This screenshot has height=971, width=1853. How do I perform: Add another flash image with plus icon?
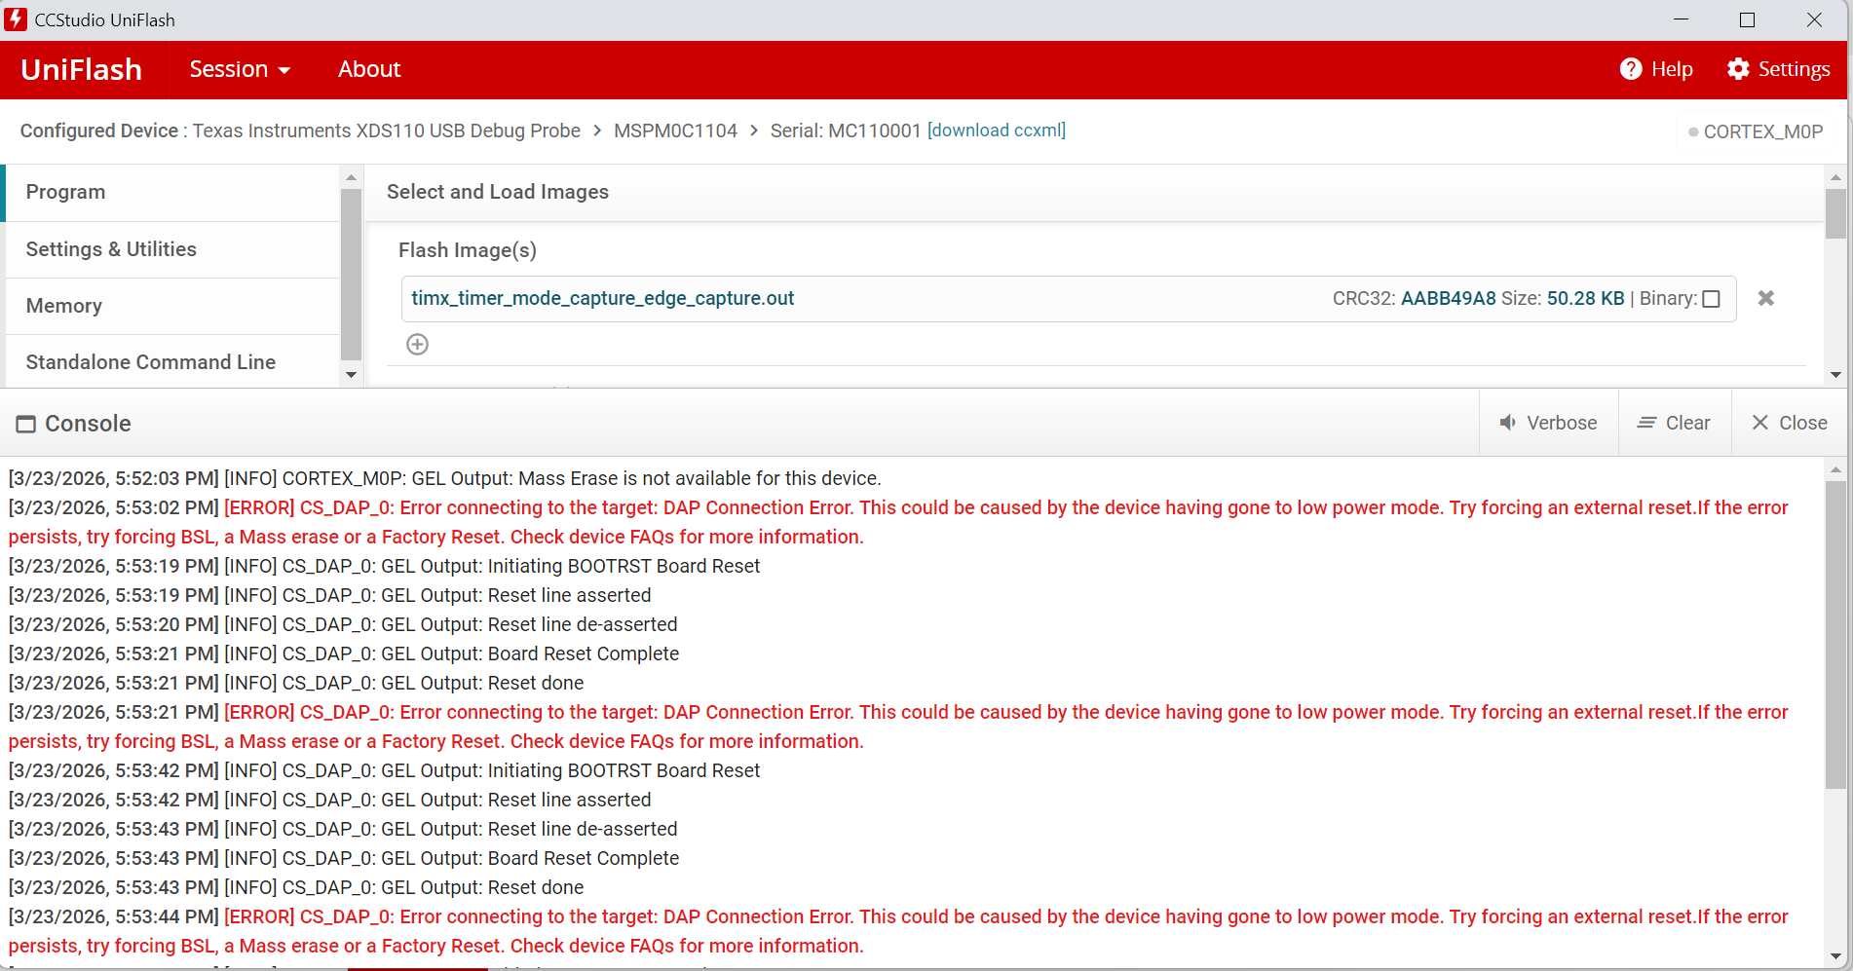[417, 344]
